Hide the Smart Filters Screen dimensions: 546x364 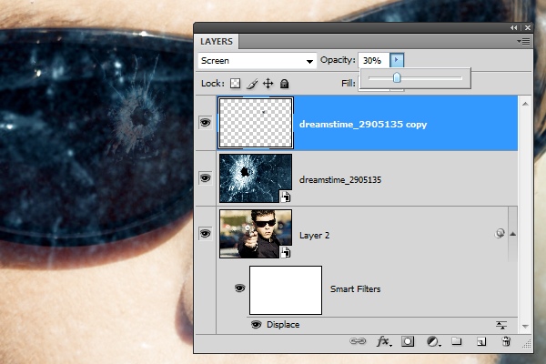241,288
